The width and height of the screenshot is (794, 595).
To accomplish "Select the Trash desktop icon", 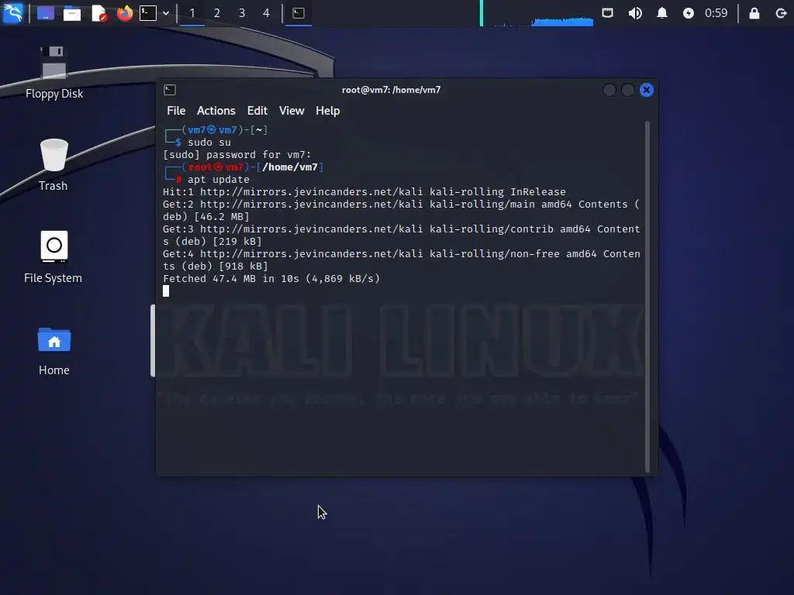I will click(54, 165).
